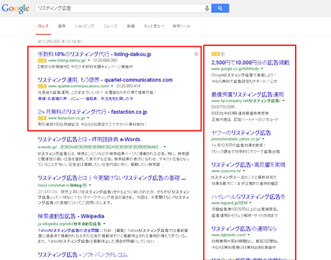Open right-column ad リスティング広告の運用なら

(x=244, y=228)
